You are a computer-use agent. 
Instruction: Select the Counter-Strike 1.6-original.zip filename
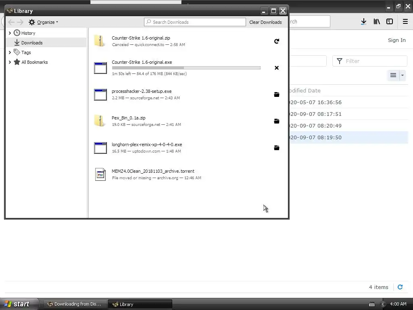tap(141, 38)
